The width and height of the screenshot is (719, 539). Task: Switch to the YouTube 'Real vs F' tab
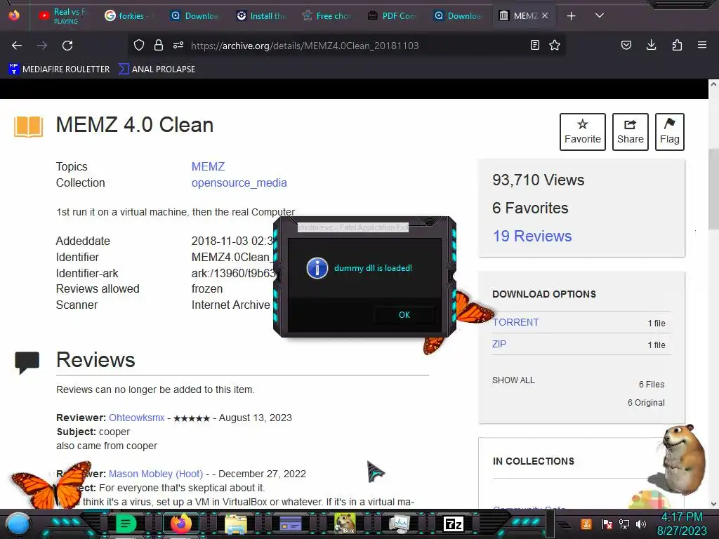62,16
